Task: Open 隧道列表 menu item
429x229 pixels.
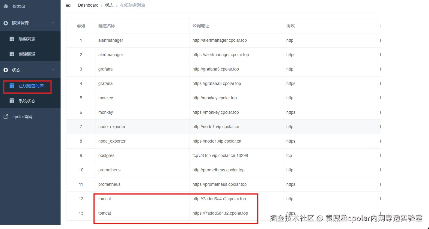Action: [x=30, y=39]
